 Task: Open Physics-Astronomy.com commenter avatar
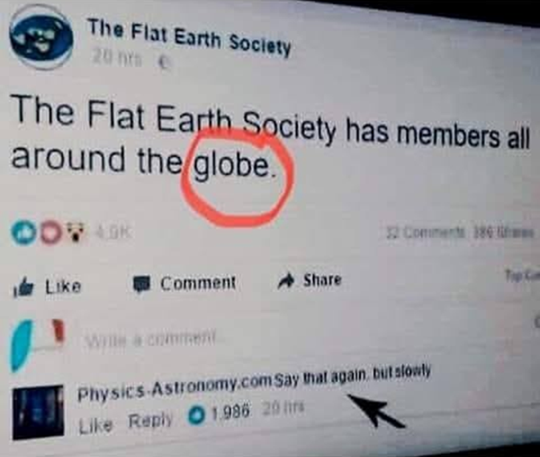pos(39,412)
